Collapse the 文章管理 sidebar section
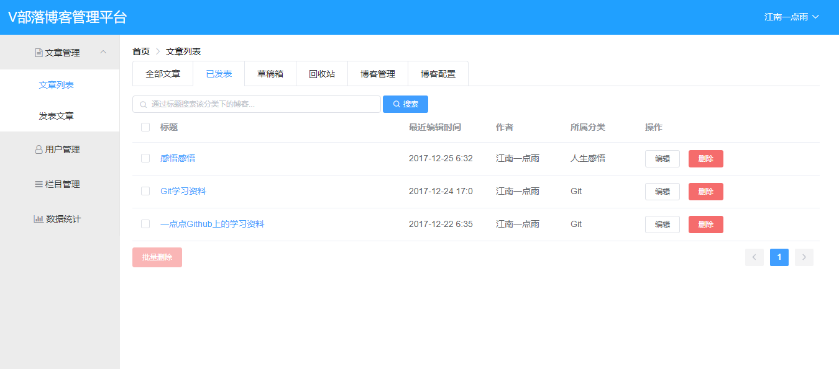The width and height of the screenshot is (839, 369). 103,53
